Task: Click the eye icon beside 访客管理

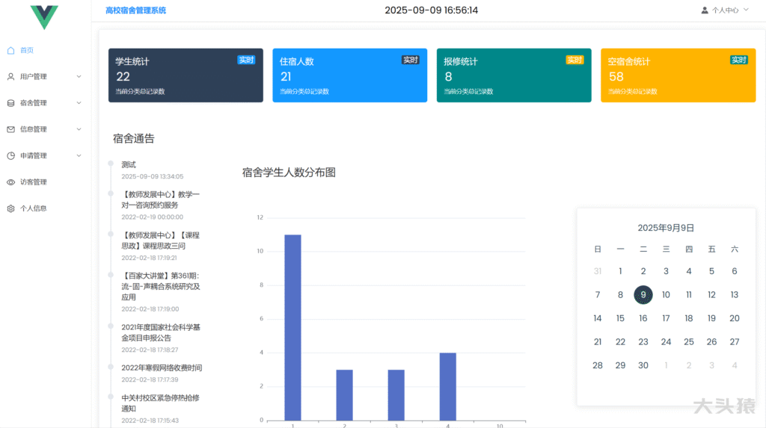Action: pyautogui.click(x=10, y=182)
